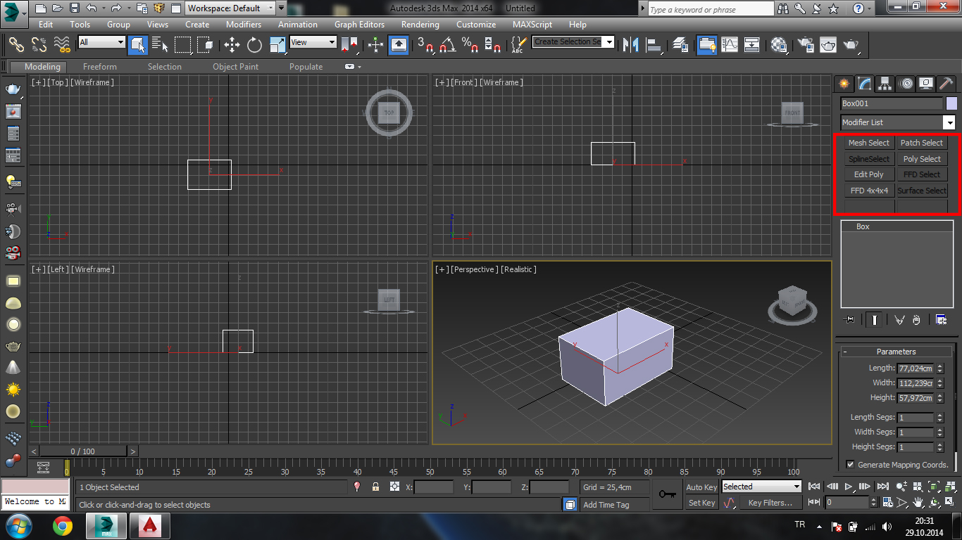Click Use Pivot Point Center icon
The height and width of the screenshot is (540, 962).
pos(350,45)
